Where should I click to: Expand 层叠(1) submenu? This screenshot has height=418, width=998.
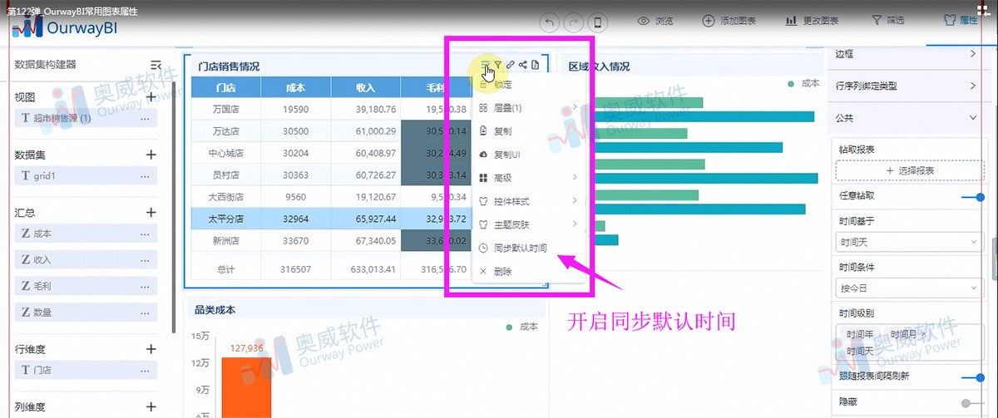pos(529,108)
